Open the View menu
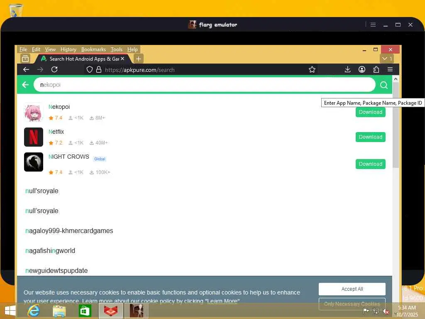 [x=50, y=49]
